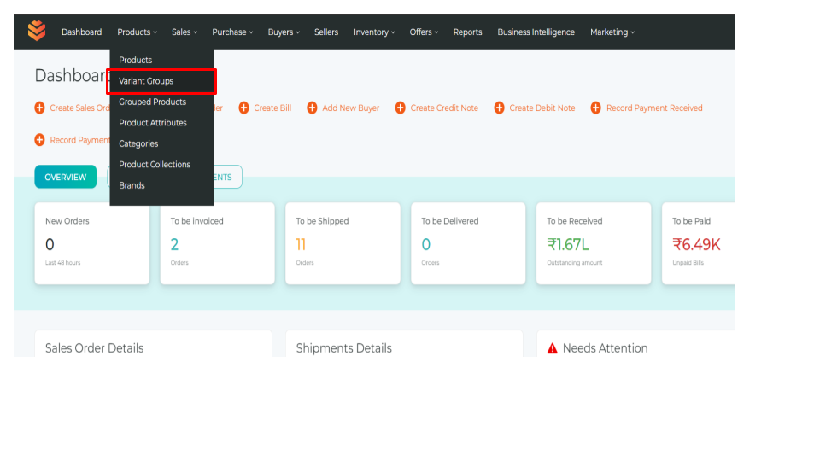Image resolution: width=820 pixels, height=461 pixels.
Task: Click Shipments Details heading
Action: coord(343,348)
